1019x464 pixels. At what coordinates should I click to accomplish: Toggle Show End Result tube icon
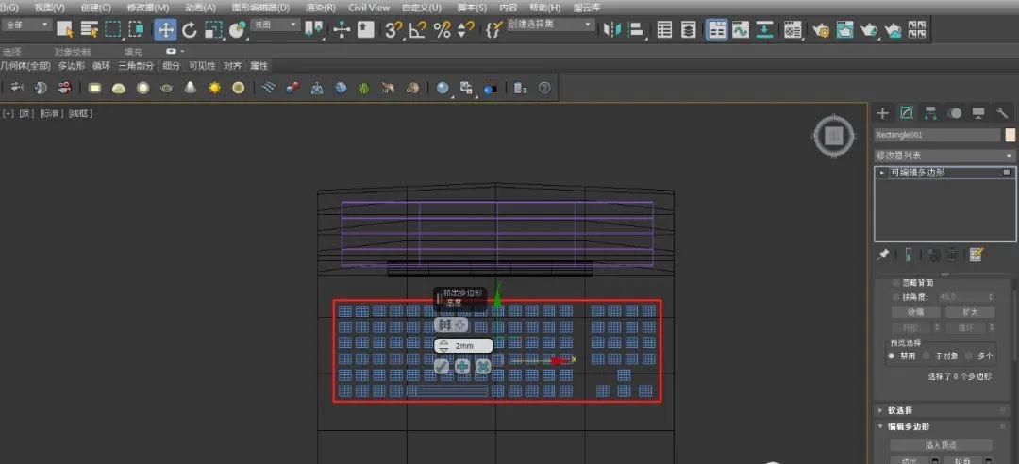(x=908, y=256)
